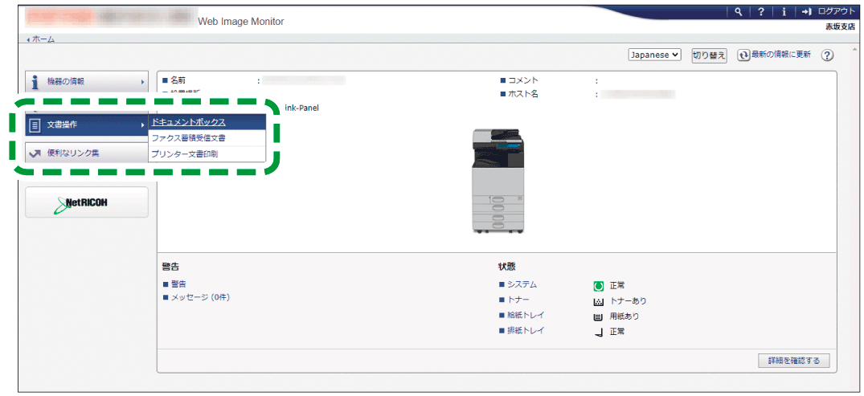
Task: Click the search magnifier icon in header
Action: (x=739, y=12)
